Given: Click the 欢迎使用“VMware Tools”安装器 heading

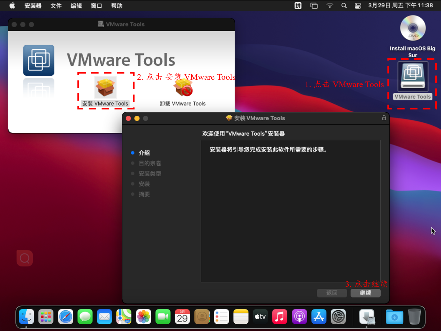Looking at the screenshot, I should pos(243,134).
